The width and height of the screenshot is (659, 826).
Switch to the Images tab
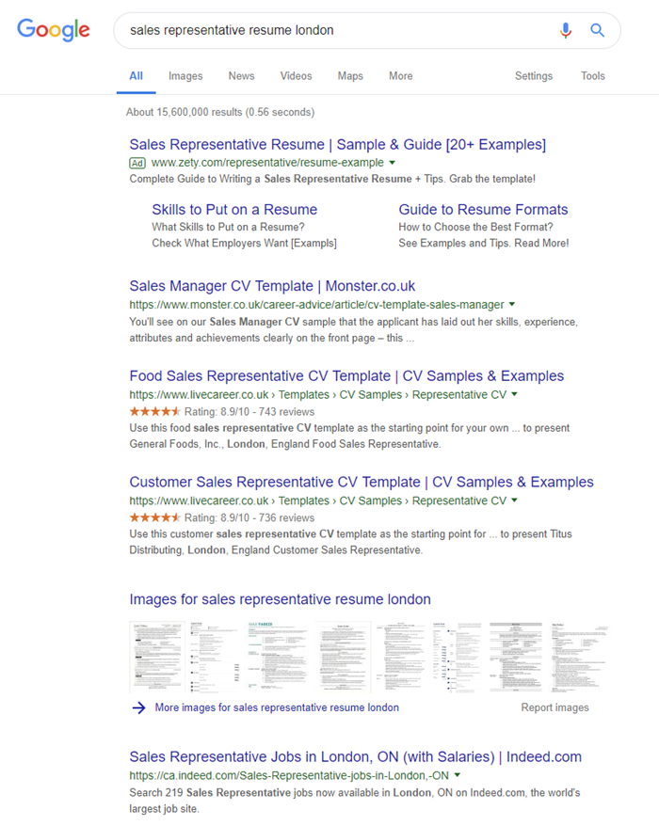tap(185, 76)
